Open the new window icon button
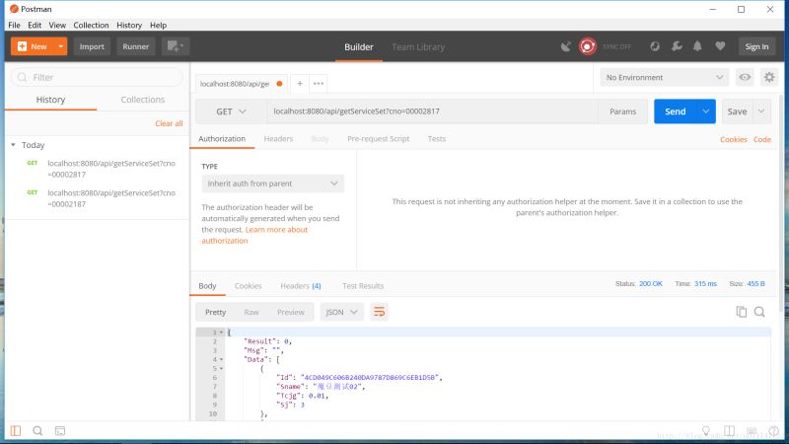 coord(175,45)
